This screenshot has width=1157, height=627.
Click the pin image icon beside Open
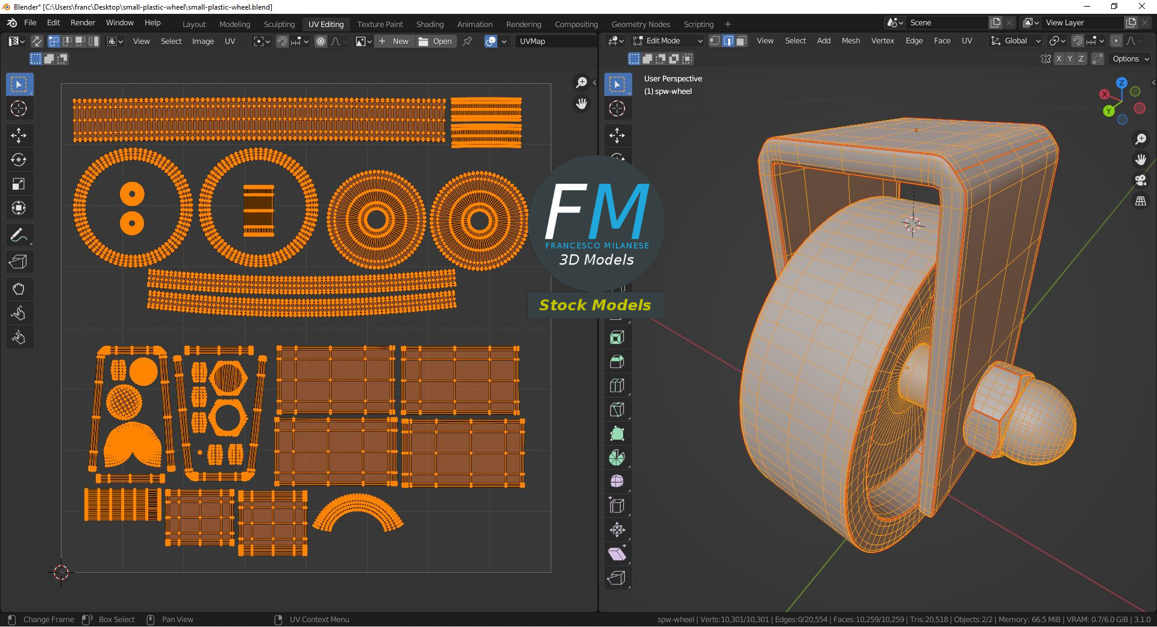(467, 41)
